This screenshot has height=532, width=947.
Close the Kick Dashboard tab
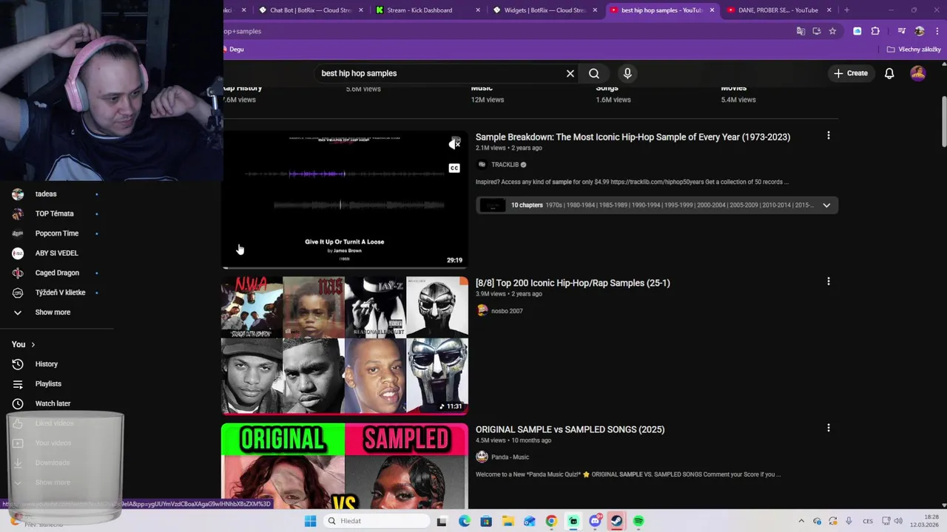478,10
